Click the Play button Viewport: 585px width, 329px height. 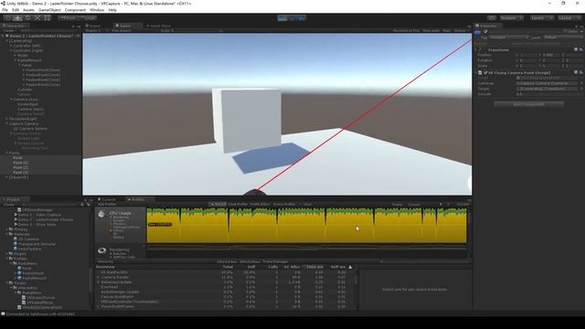(x=282, y=18)
